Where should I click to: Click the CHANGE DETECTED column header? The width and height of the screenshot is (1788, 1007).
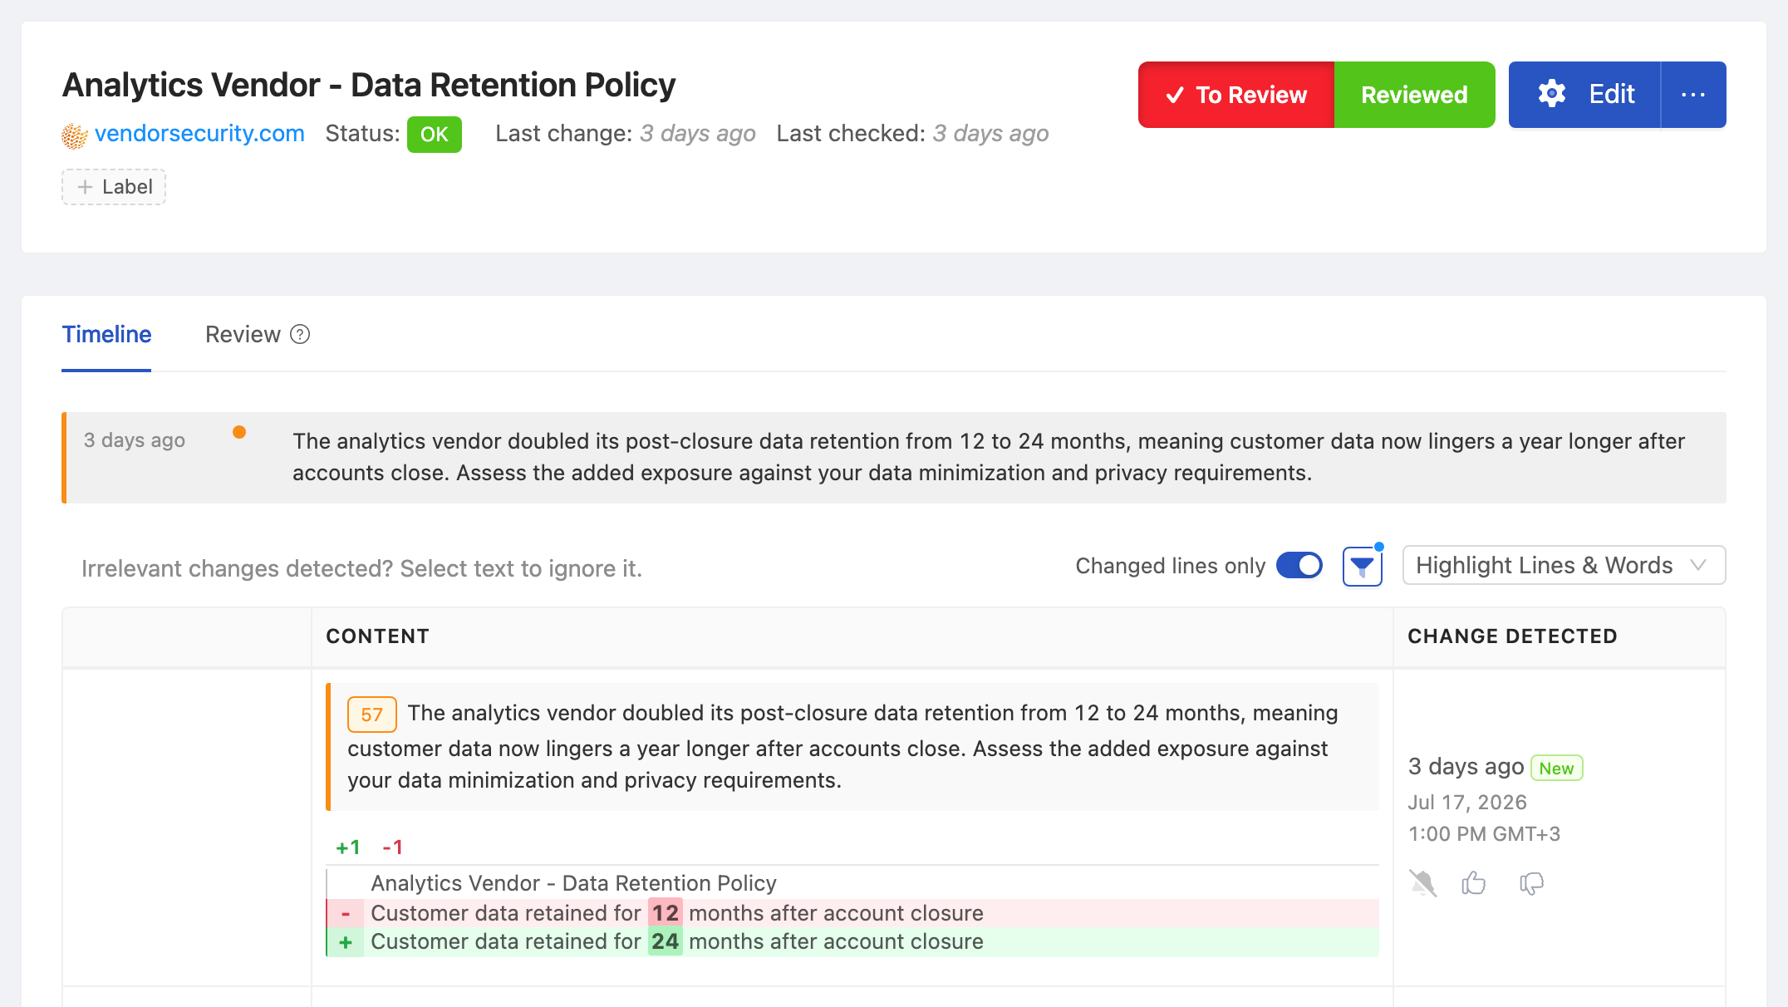coord(1512,636)
